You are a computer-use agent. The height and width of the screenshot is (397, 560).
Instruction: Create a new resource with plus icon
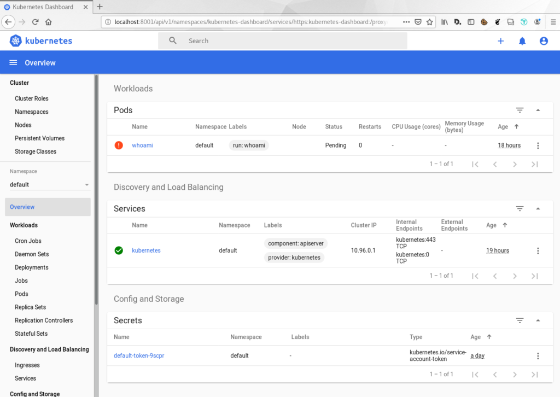pyautogui.click(x=501, y=41)
